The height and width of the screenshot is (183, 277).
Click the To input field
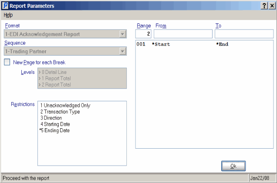[x=244, y=34]
